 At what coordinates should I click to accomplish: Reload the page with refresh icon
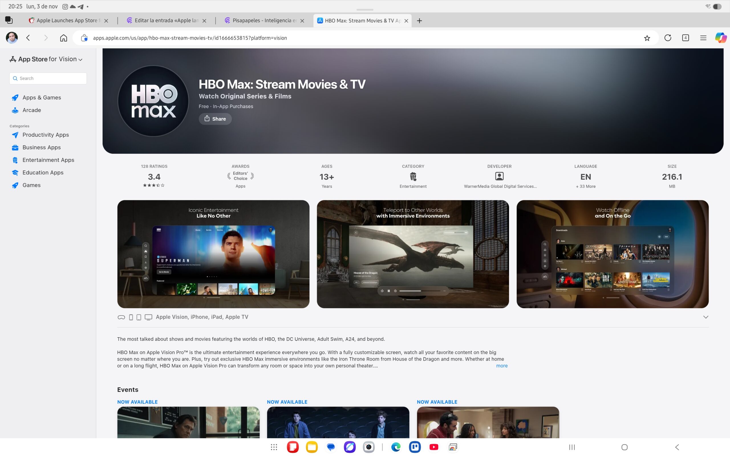pos(668,38)
